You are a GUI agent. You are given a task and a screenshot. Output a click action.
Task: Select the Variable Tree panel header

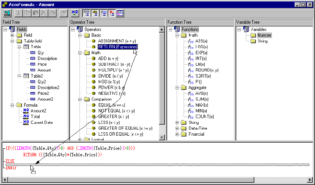275,22
